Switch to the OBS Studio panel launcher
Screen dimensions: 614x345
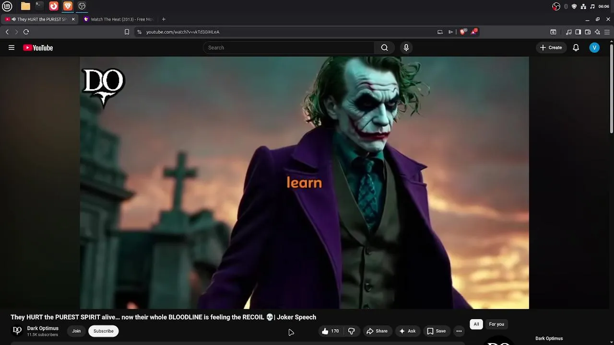tap(82, 6)
